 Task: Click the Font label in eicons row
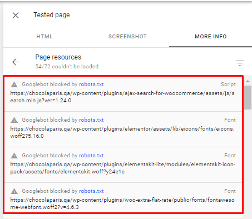click(230, 120)
